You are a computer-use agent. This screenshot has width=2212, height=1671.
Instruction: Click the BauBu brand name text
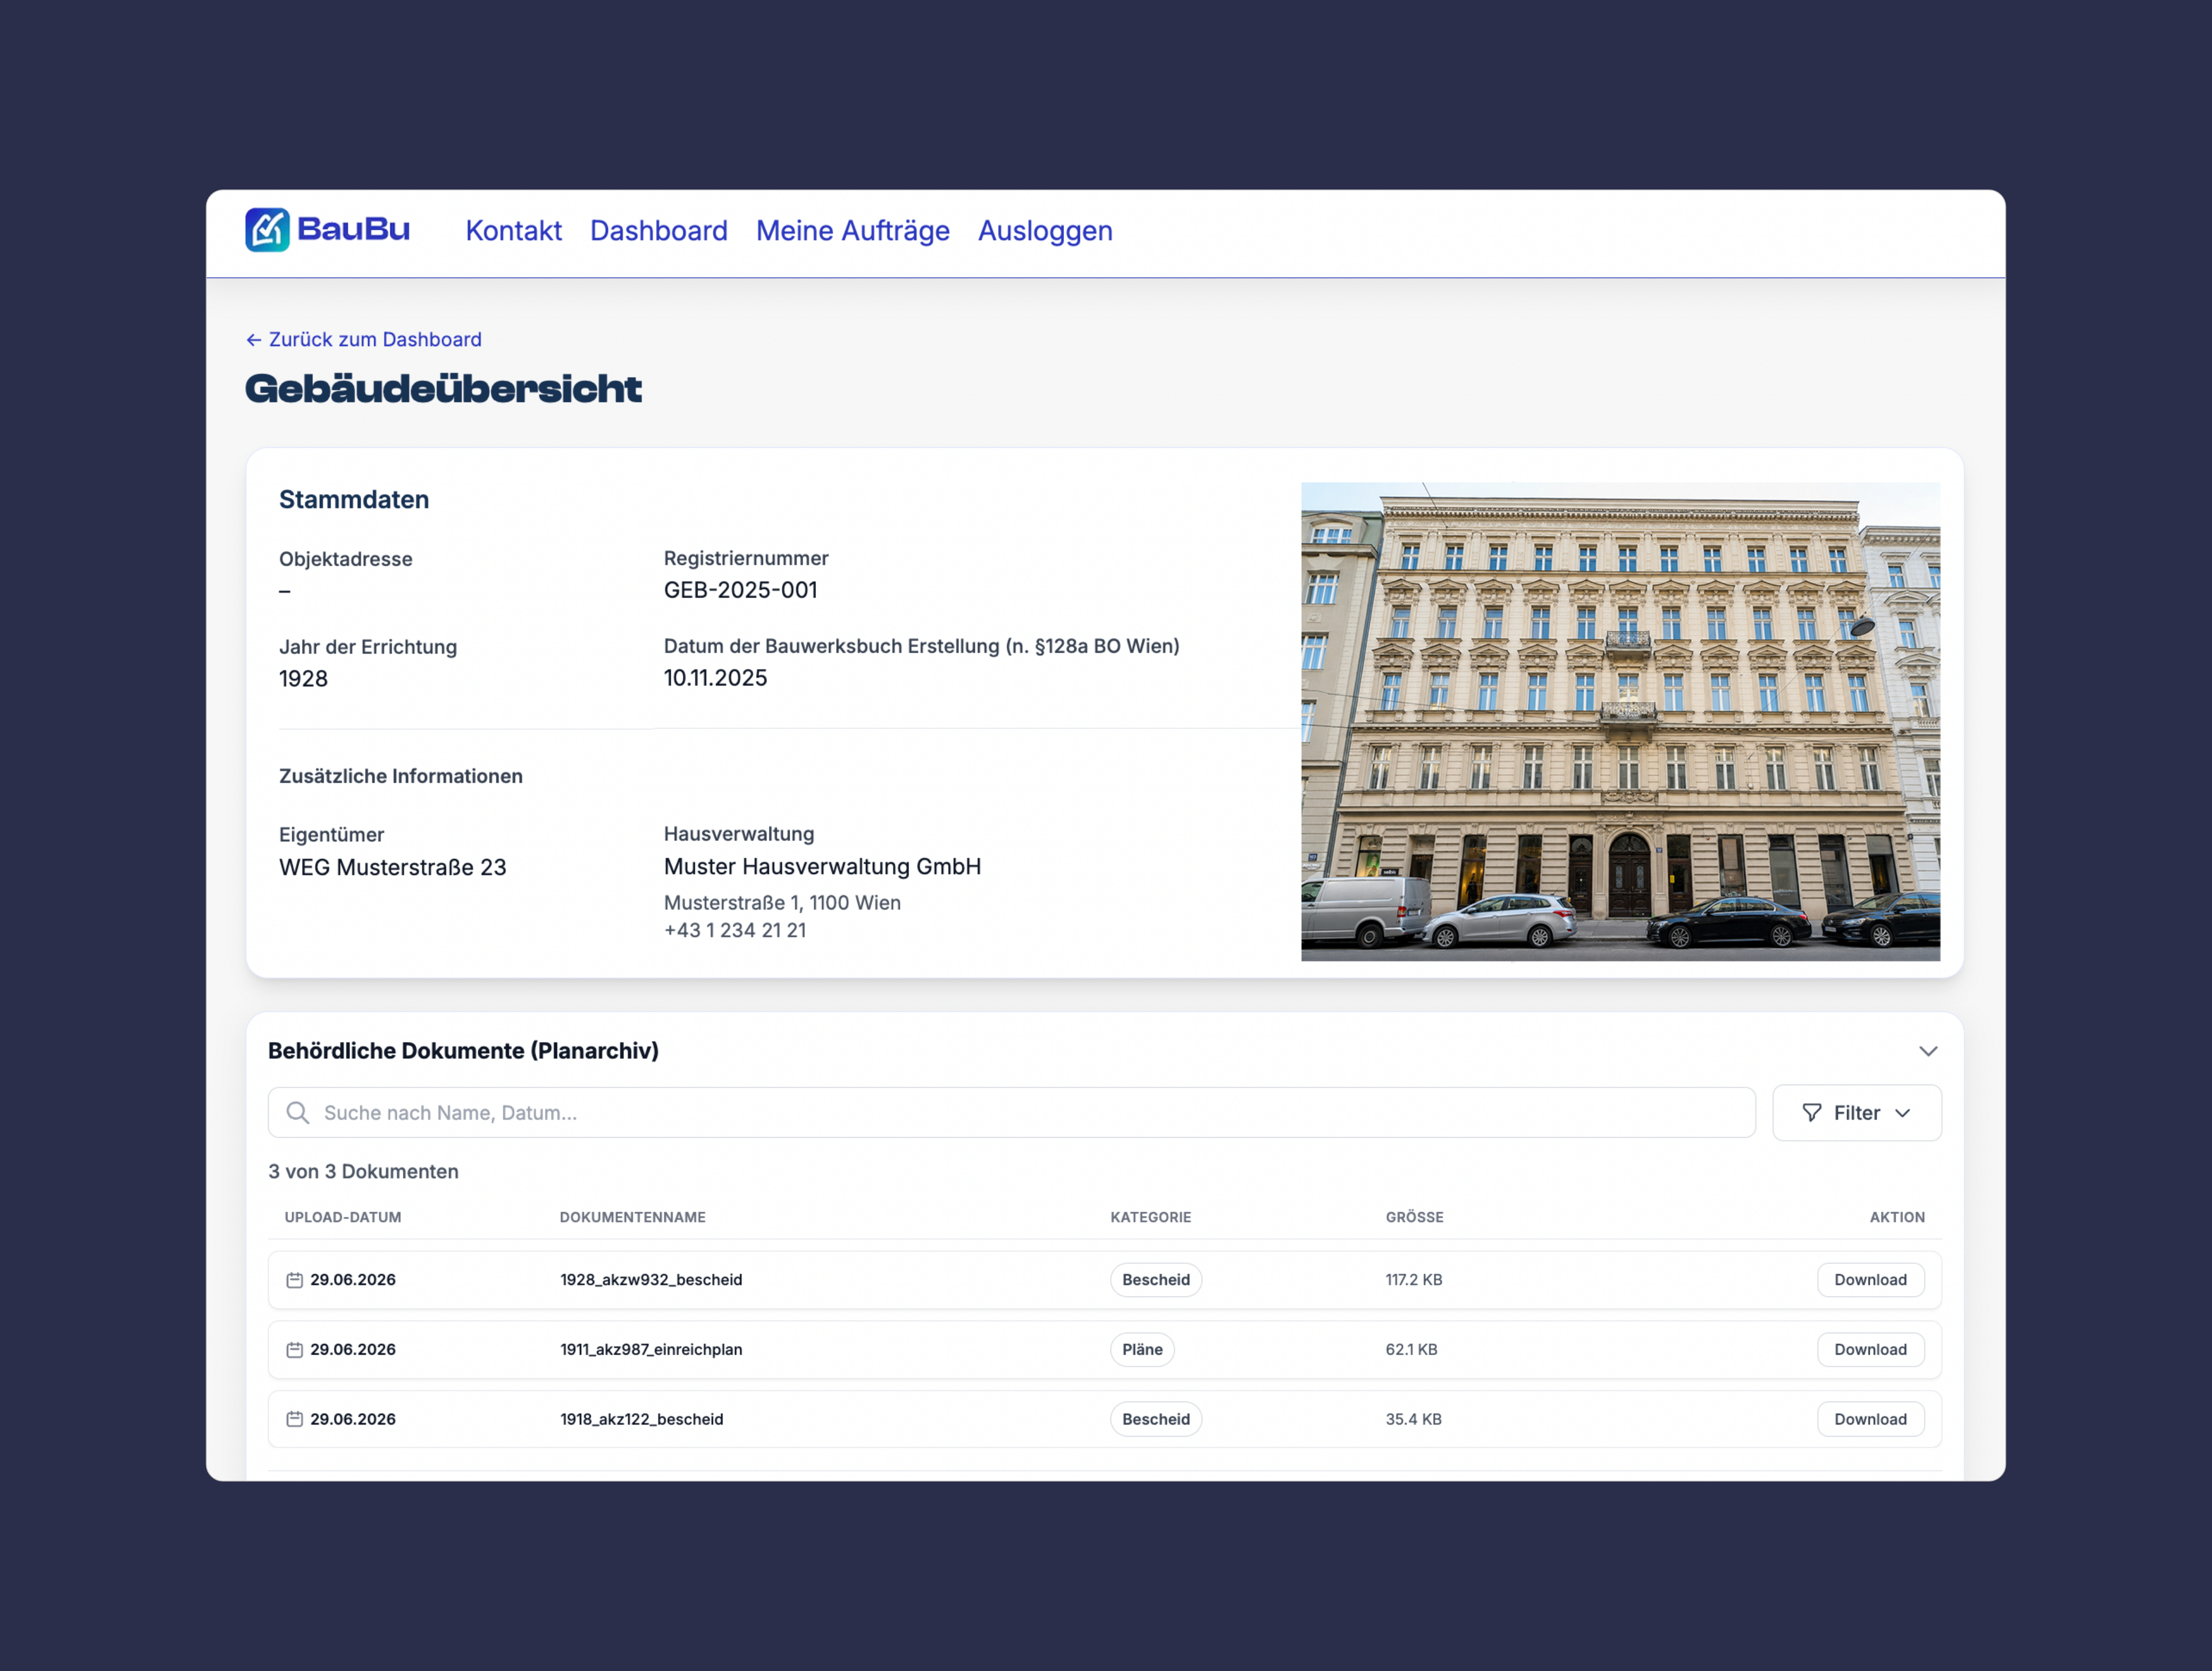coord(354,229)
